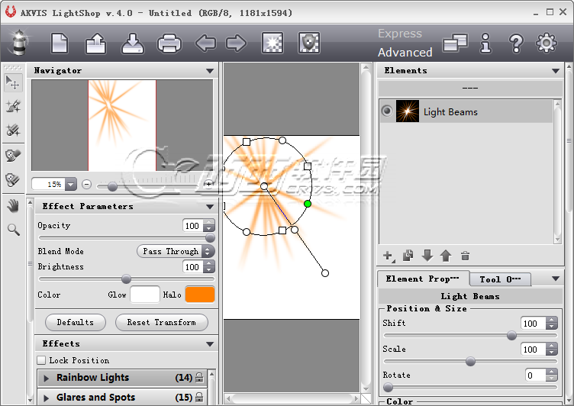Switch to the Element Properties tab

point(423,279)
